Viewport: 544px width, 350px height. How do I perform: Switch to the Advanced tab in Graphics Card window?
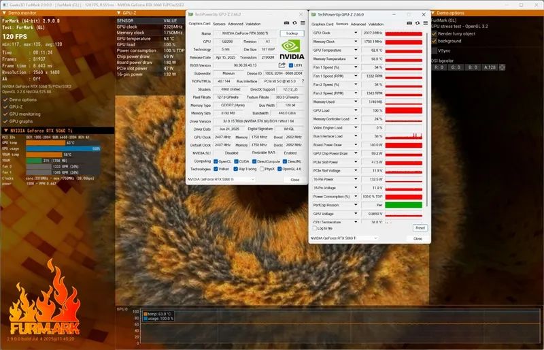[x=235, y=23]
